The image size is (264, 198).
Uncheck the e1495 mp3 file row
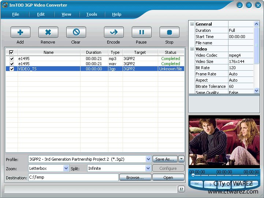(x=12, y=59)
